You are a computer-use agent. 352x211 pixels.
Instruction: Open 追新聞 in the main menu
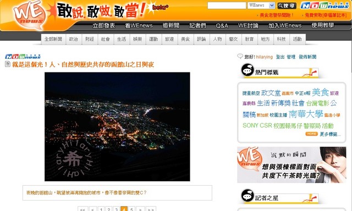point(171,26)
